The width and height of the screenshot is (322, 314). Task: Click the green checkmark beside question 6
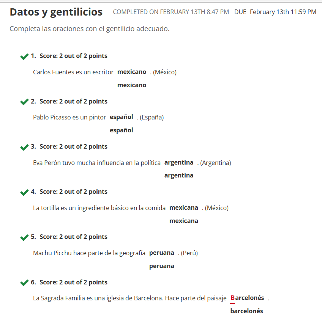(24, 283)
